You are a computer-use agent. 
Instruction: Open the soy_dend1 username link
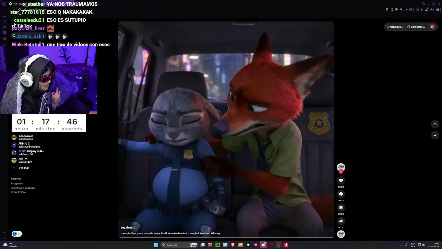pos(127,228)
